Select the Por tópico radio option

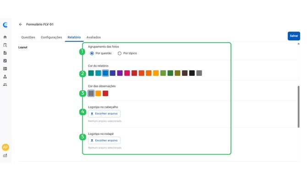120,54
